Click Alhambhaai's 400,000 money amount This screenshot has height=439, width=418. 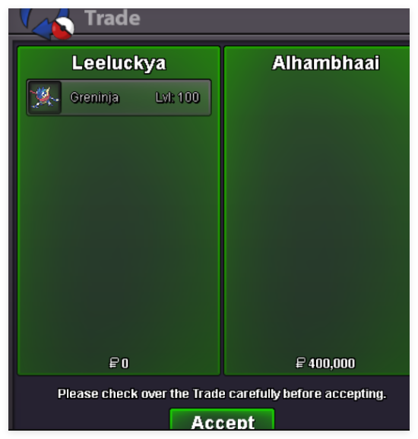tap(331, 363)
